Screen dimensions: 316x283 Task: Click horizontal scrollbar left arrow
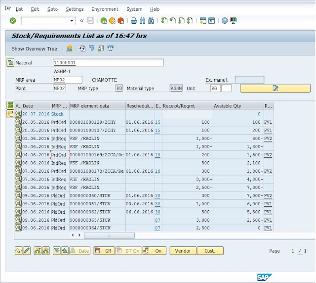click(73, 235)
